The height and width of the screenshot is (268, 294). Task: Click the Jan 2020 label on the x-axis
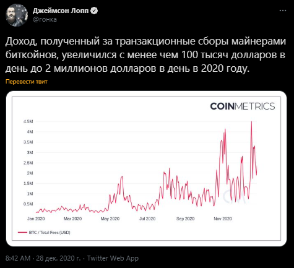pyautogui.click(x=36, y=218)
